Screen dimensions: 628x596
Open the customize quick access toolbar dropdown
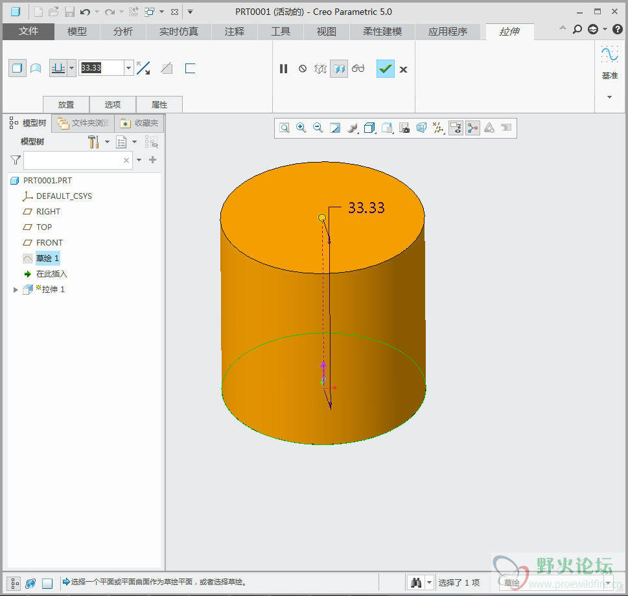[191, 12]
